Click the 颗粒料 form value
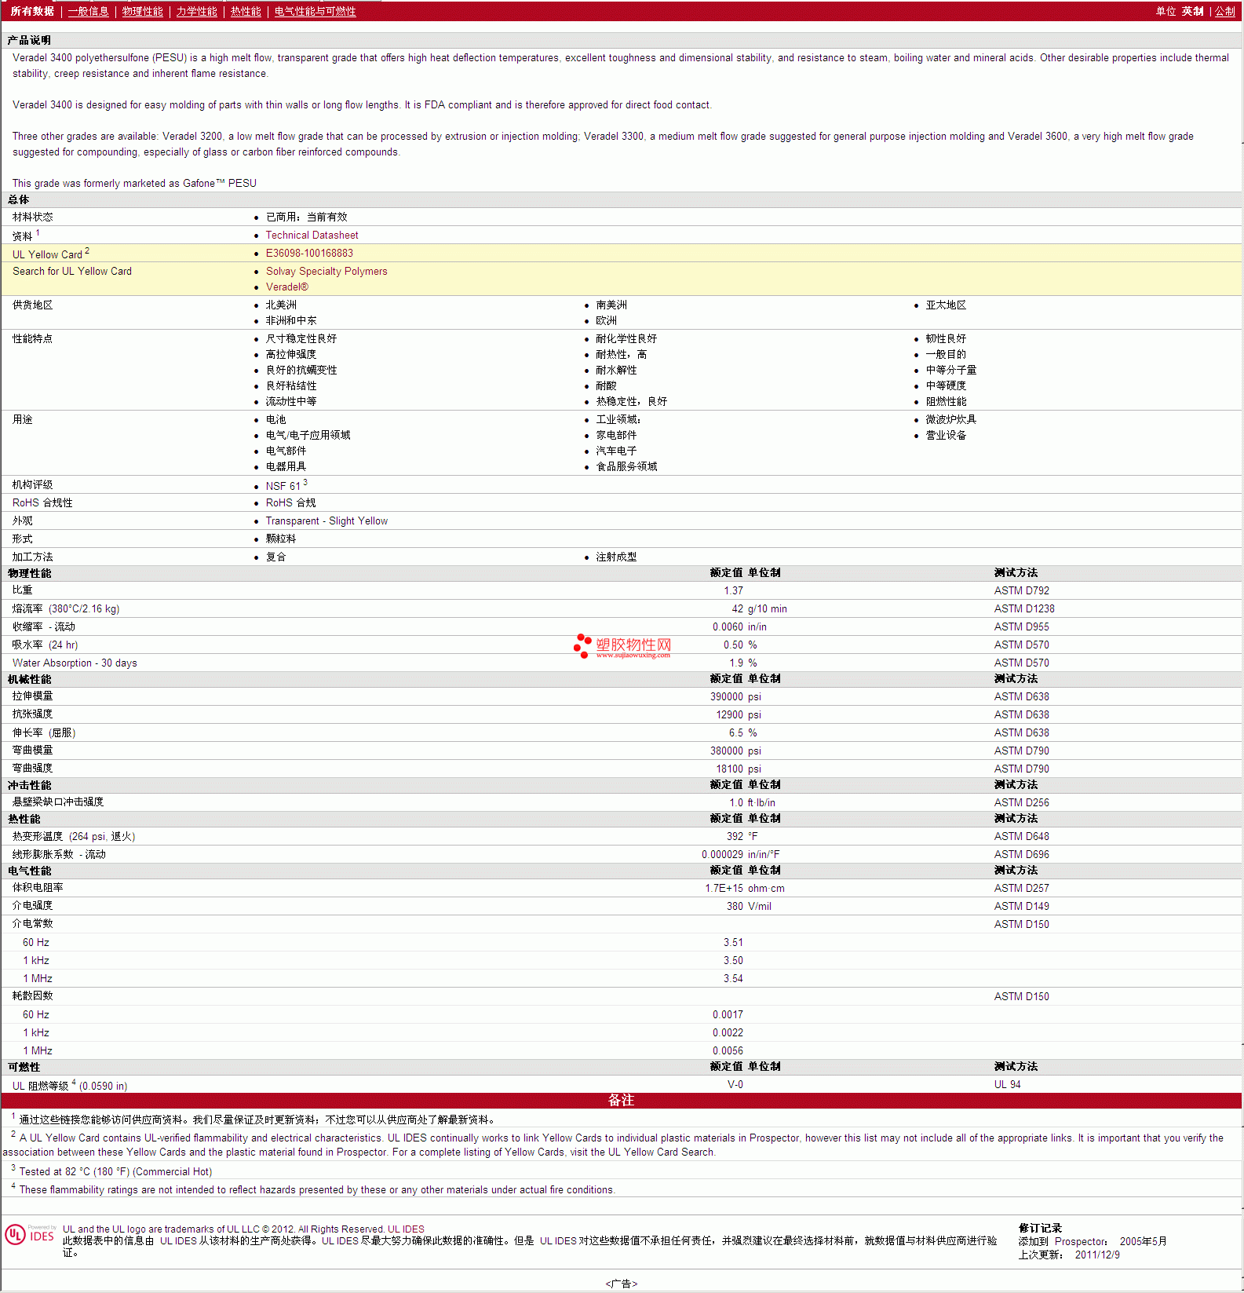Image resolution: width=1244 pixels, height=1293 pixels. (281, 539)
